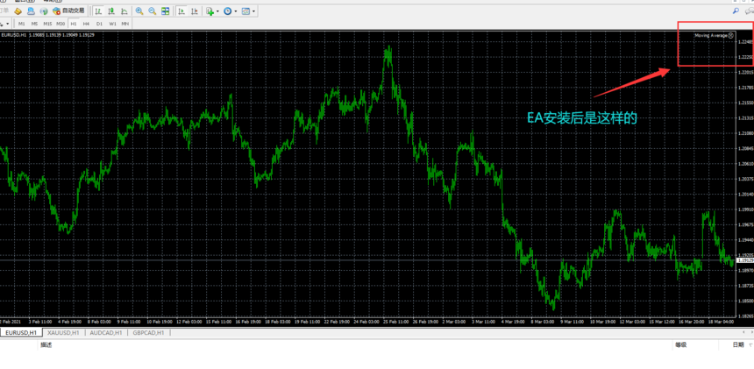This screenshot has width=754, height=369.
Task: Select the D1 timeframe
Action: pos(99,24)
